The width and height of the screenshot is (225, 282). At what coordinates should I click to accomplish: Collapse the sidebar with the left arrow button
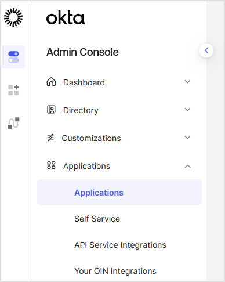(206, 50)
